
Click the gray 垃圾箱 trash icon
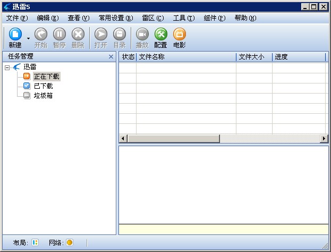pyautogui.click(x=27, y=96)
